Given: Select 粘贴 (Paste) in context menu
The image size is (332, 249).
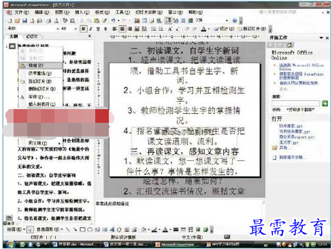Looking at the screenshot, I should click(x=41, y=65).
